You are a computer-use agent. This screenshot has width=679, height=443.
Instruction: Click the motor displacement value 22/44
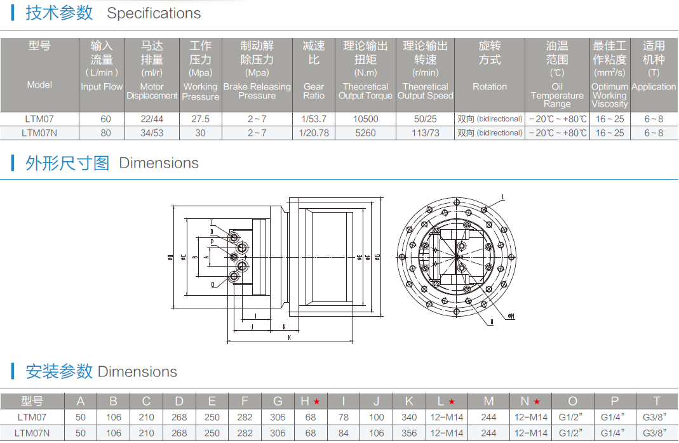coord(152,119)
